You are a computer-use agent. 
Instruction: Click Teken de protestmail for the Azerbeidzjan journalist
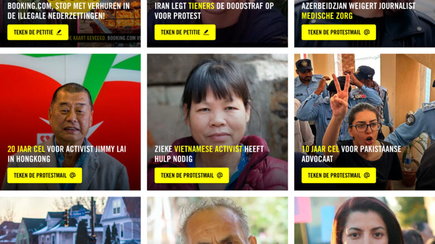coord(339,32)
